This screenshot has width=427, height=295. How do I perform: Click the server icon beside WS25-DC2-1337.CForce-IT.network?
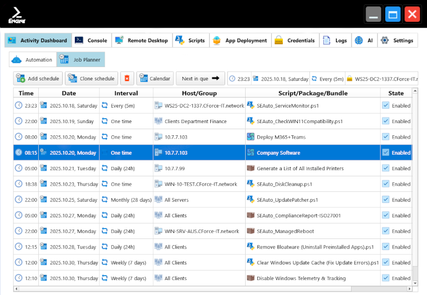point(158,105)
